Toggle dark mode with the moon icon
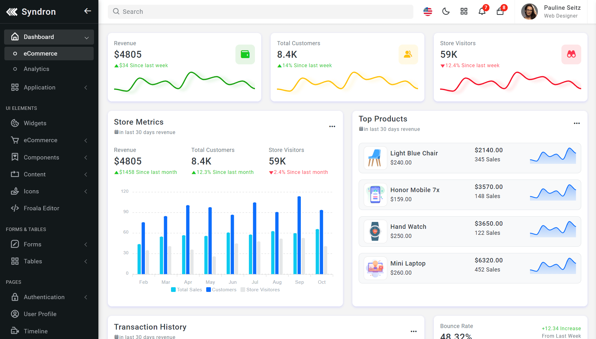The image size is (596, 339). click(x=446, y=12)
